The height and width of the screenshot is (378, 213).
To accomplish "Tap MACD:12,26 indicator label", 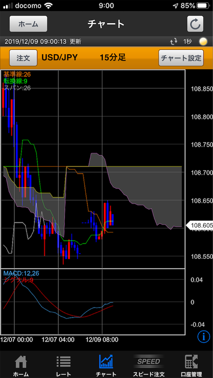I will coord(21,274).
